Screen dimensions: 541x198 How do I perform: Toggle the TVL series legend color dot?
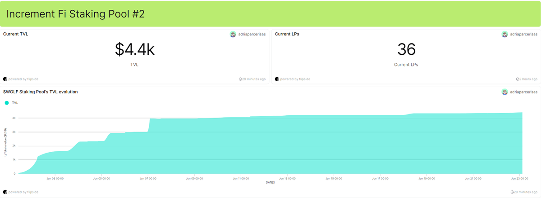click(x=6, y=103)
